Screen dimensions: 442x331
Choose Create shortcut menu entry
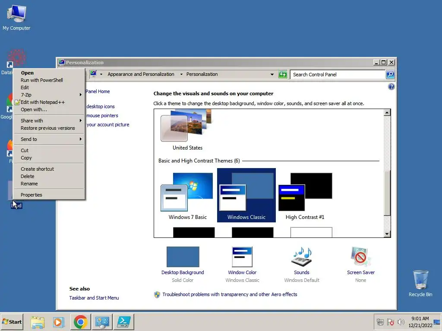(x=49, y=169)
